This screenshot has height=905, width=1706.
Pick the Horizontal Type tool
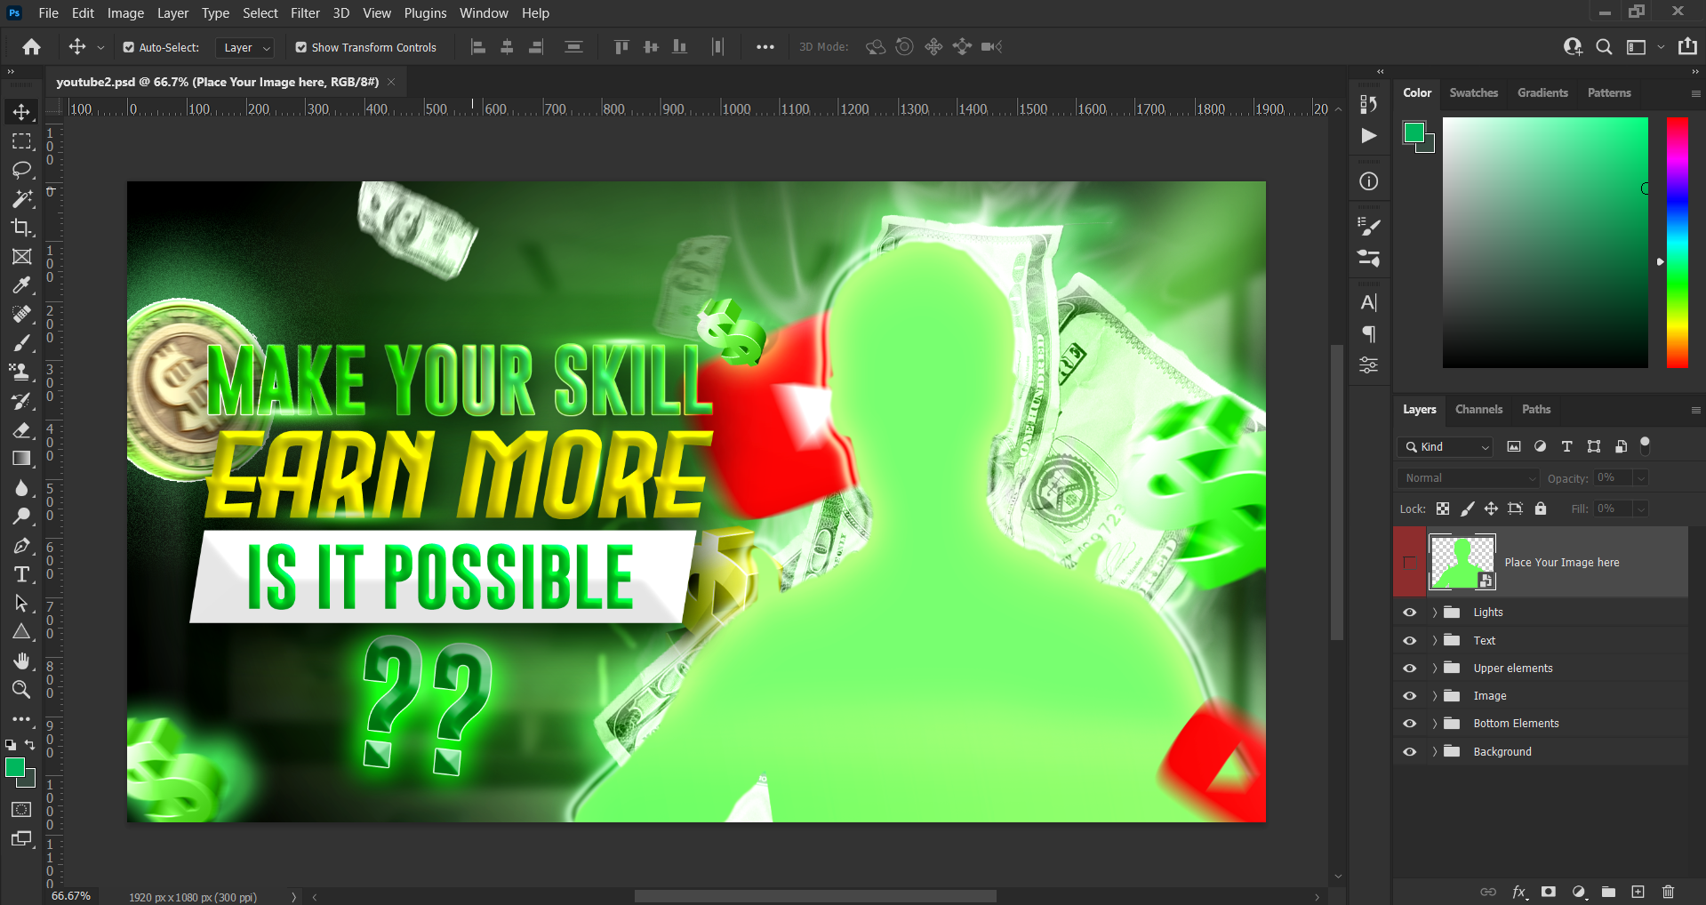21,574
